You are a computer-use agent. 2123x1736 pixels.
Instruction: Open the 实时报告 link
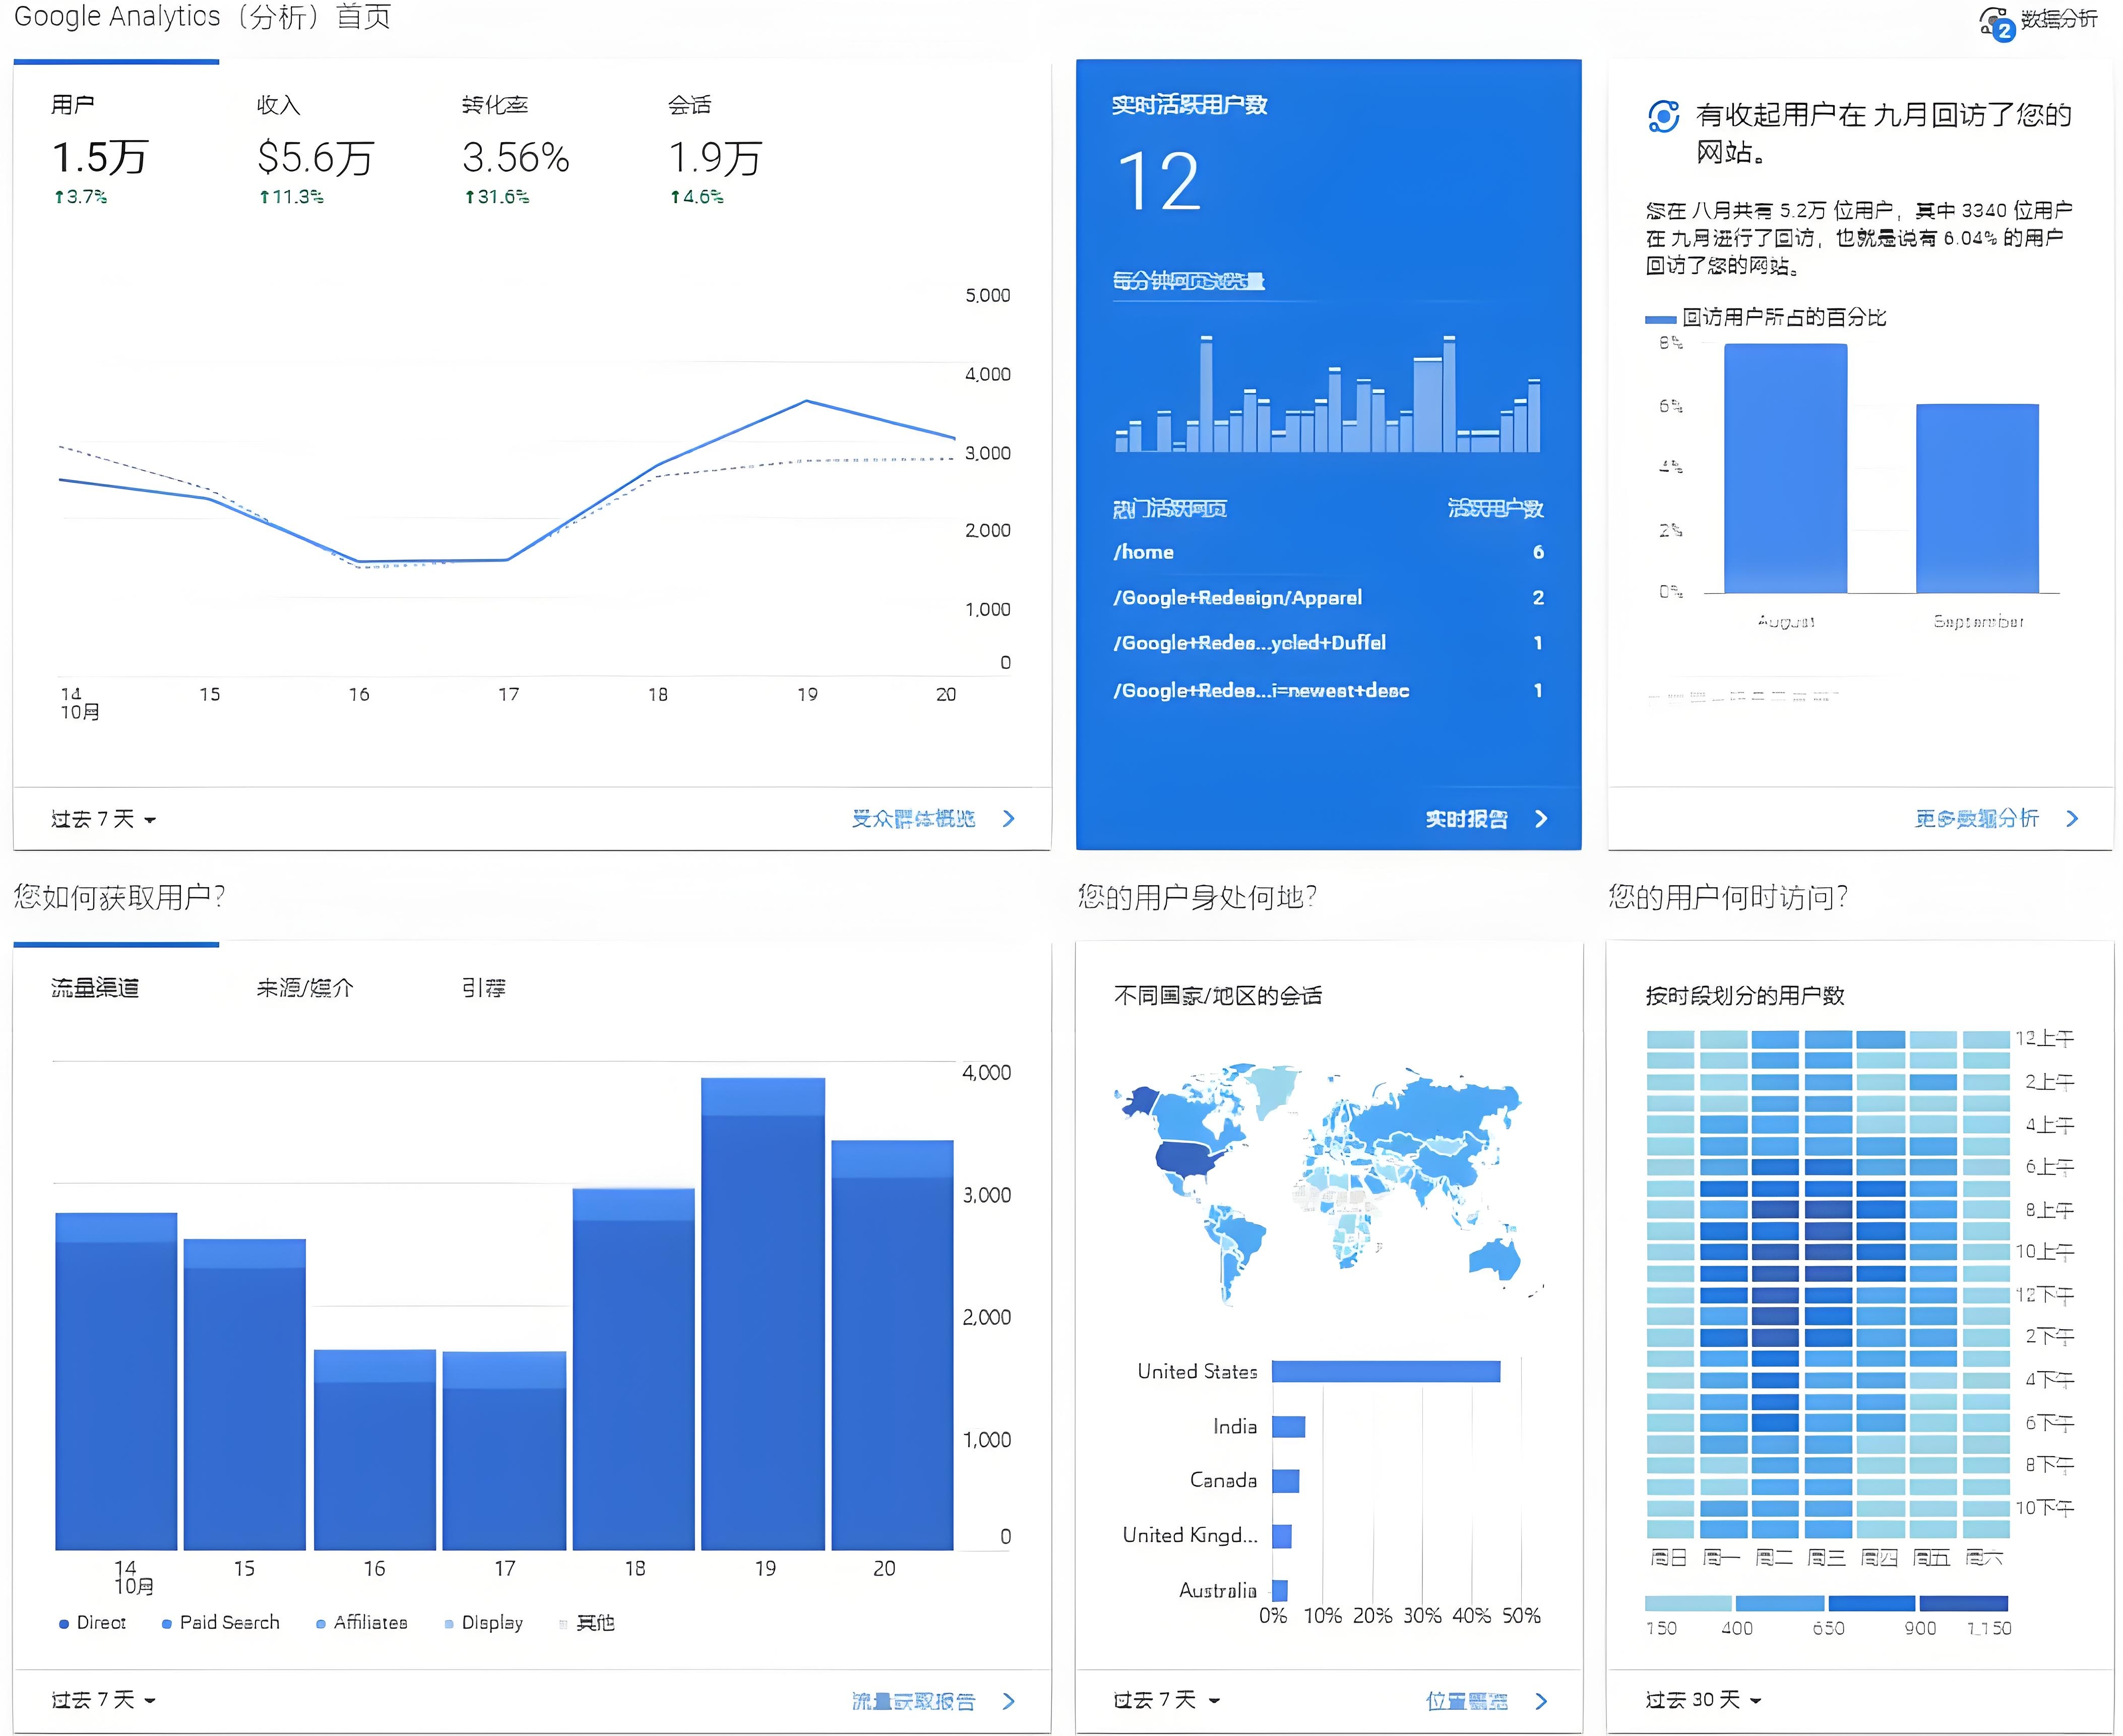1466,819
